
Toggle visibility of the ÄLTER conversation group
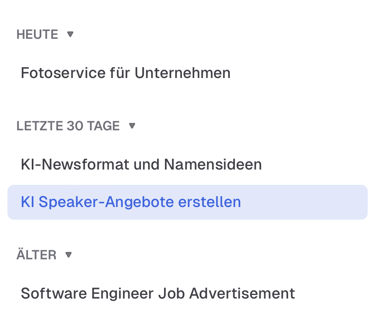68,255
